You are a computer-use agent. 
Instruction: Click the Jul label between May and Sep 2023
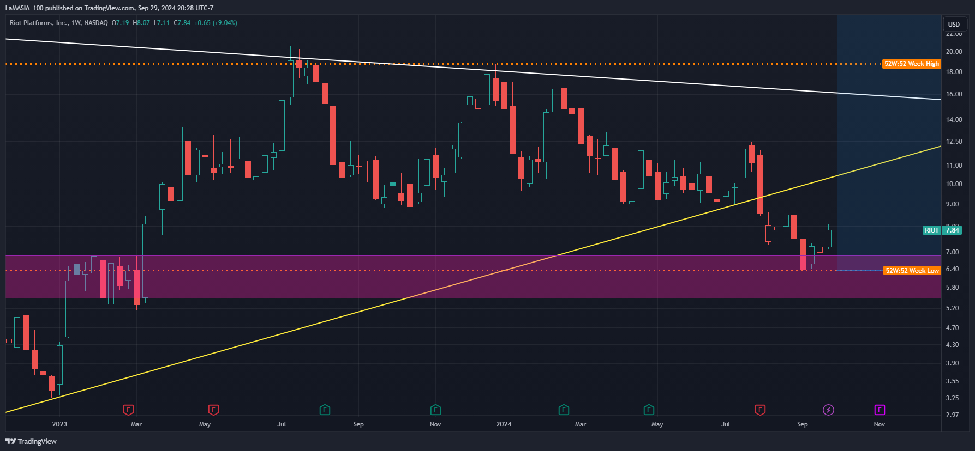282,424
